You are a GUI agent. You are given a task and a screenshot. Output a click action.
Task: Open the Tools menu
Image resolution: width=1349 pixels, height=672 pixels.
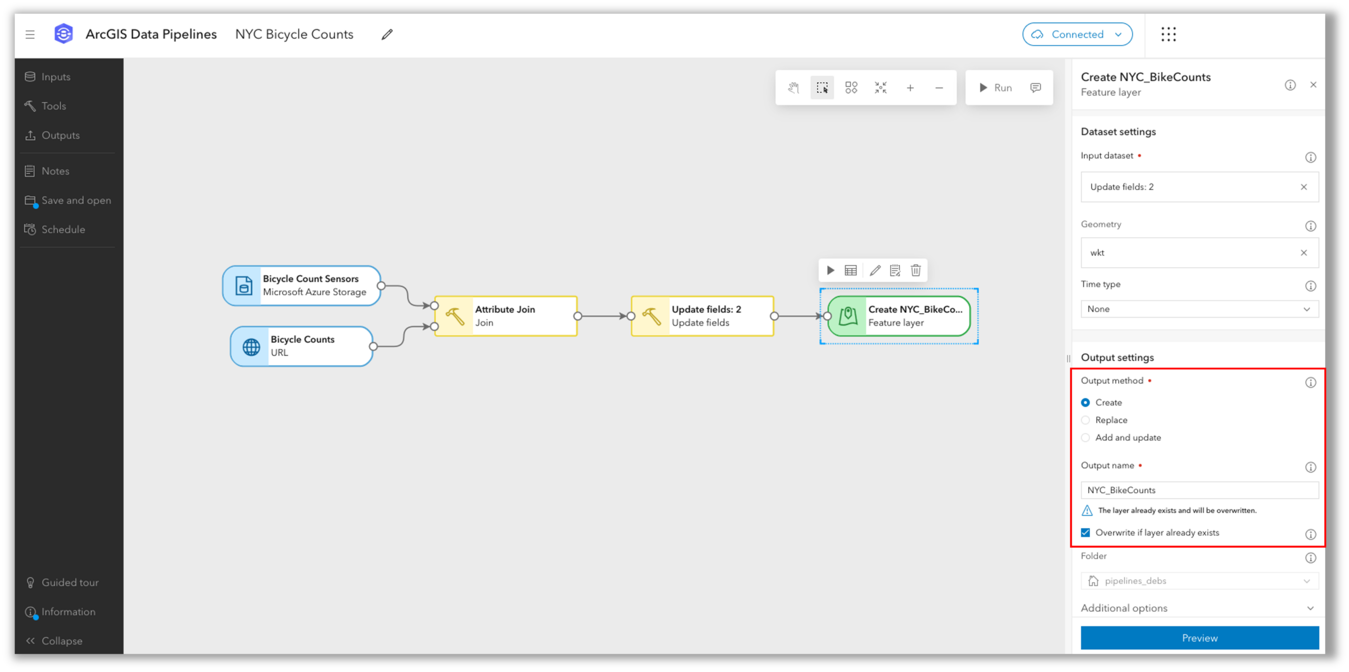45,105
